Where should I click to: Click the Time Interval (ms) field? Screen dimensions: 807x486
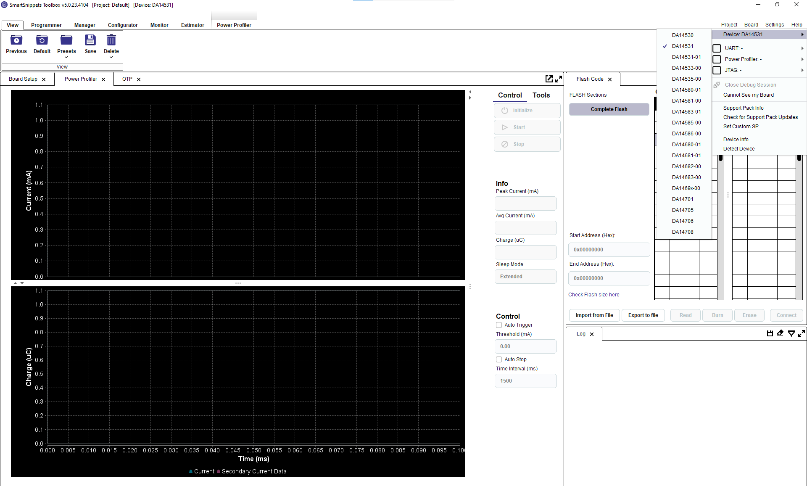coord(526,381)
